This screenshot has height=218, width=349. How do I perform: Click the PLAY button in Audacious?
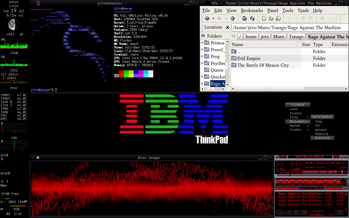click(x=287, y=181)
